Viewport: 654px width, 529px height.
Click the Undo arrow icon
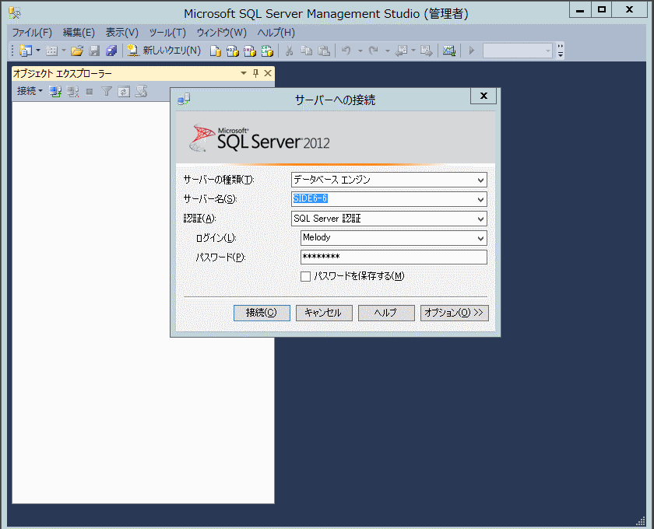[346, 51]
